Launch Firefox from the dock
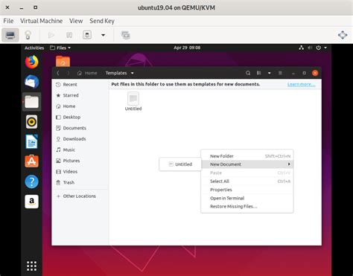 [32, 62]
